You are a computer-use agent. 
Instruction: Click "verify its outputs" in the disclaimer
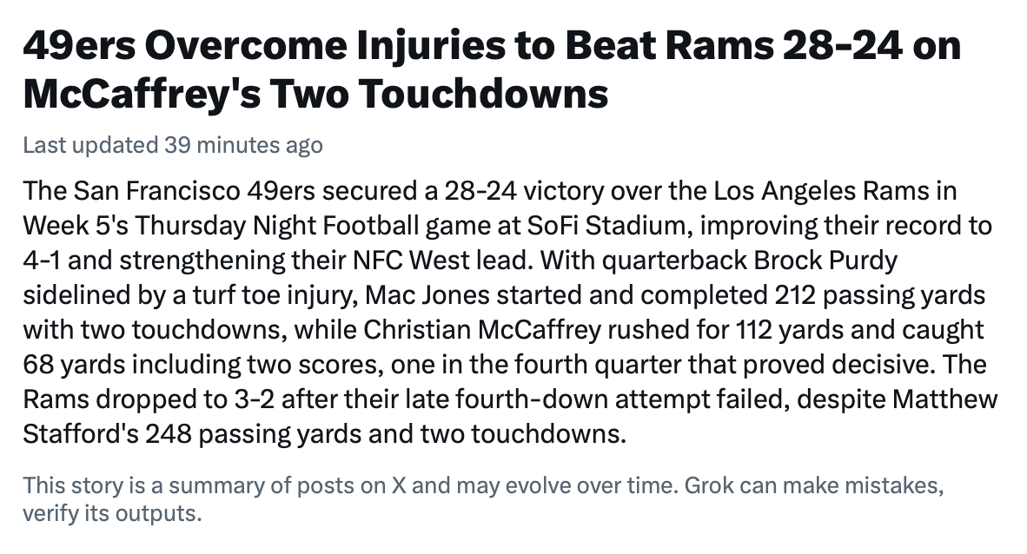pos(111,512)
